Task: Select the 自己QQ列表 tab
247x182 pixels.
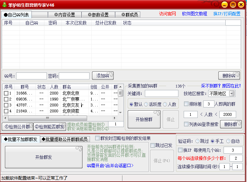Action: pyautogui.click(x=16, y=15)
